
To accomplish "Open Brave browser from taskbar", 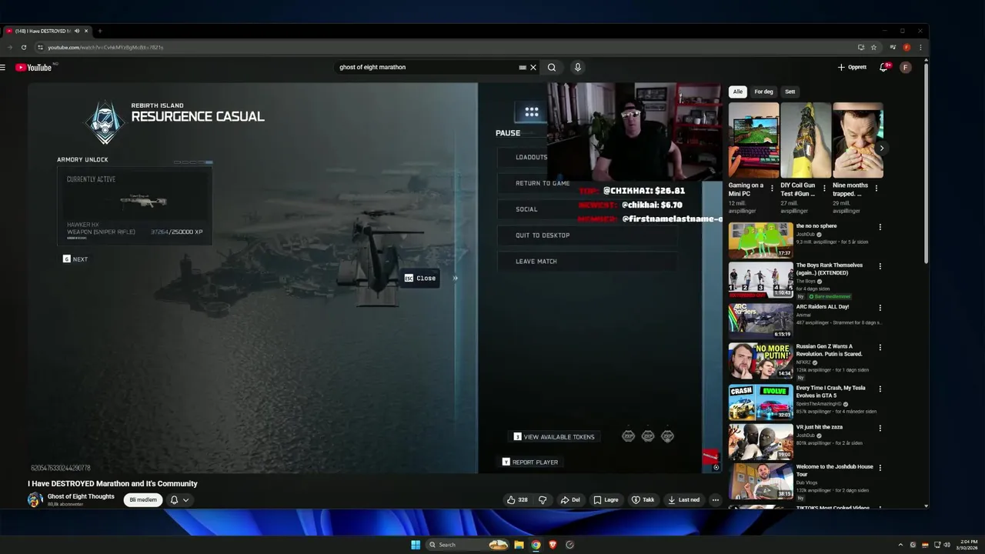I will (x=553, y=545).
